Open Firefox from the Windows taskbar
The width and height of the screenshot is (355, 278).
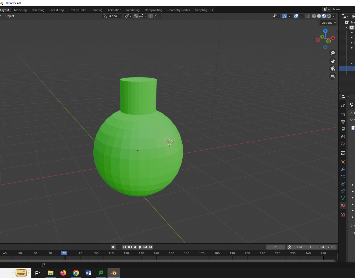pos(63,273)
